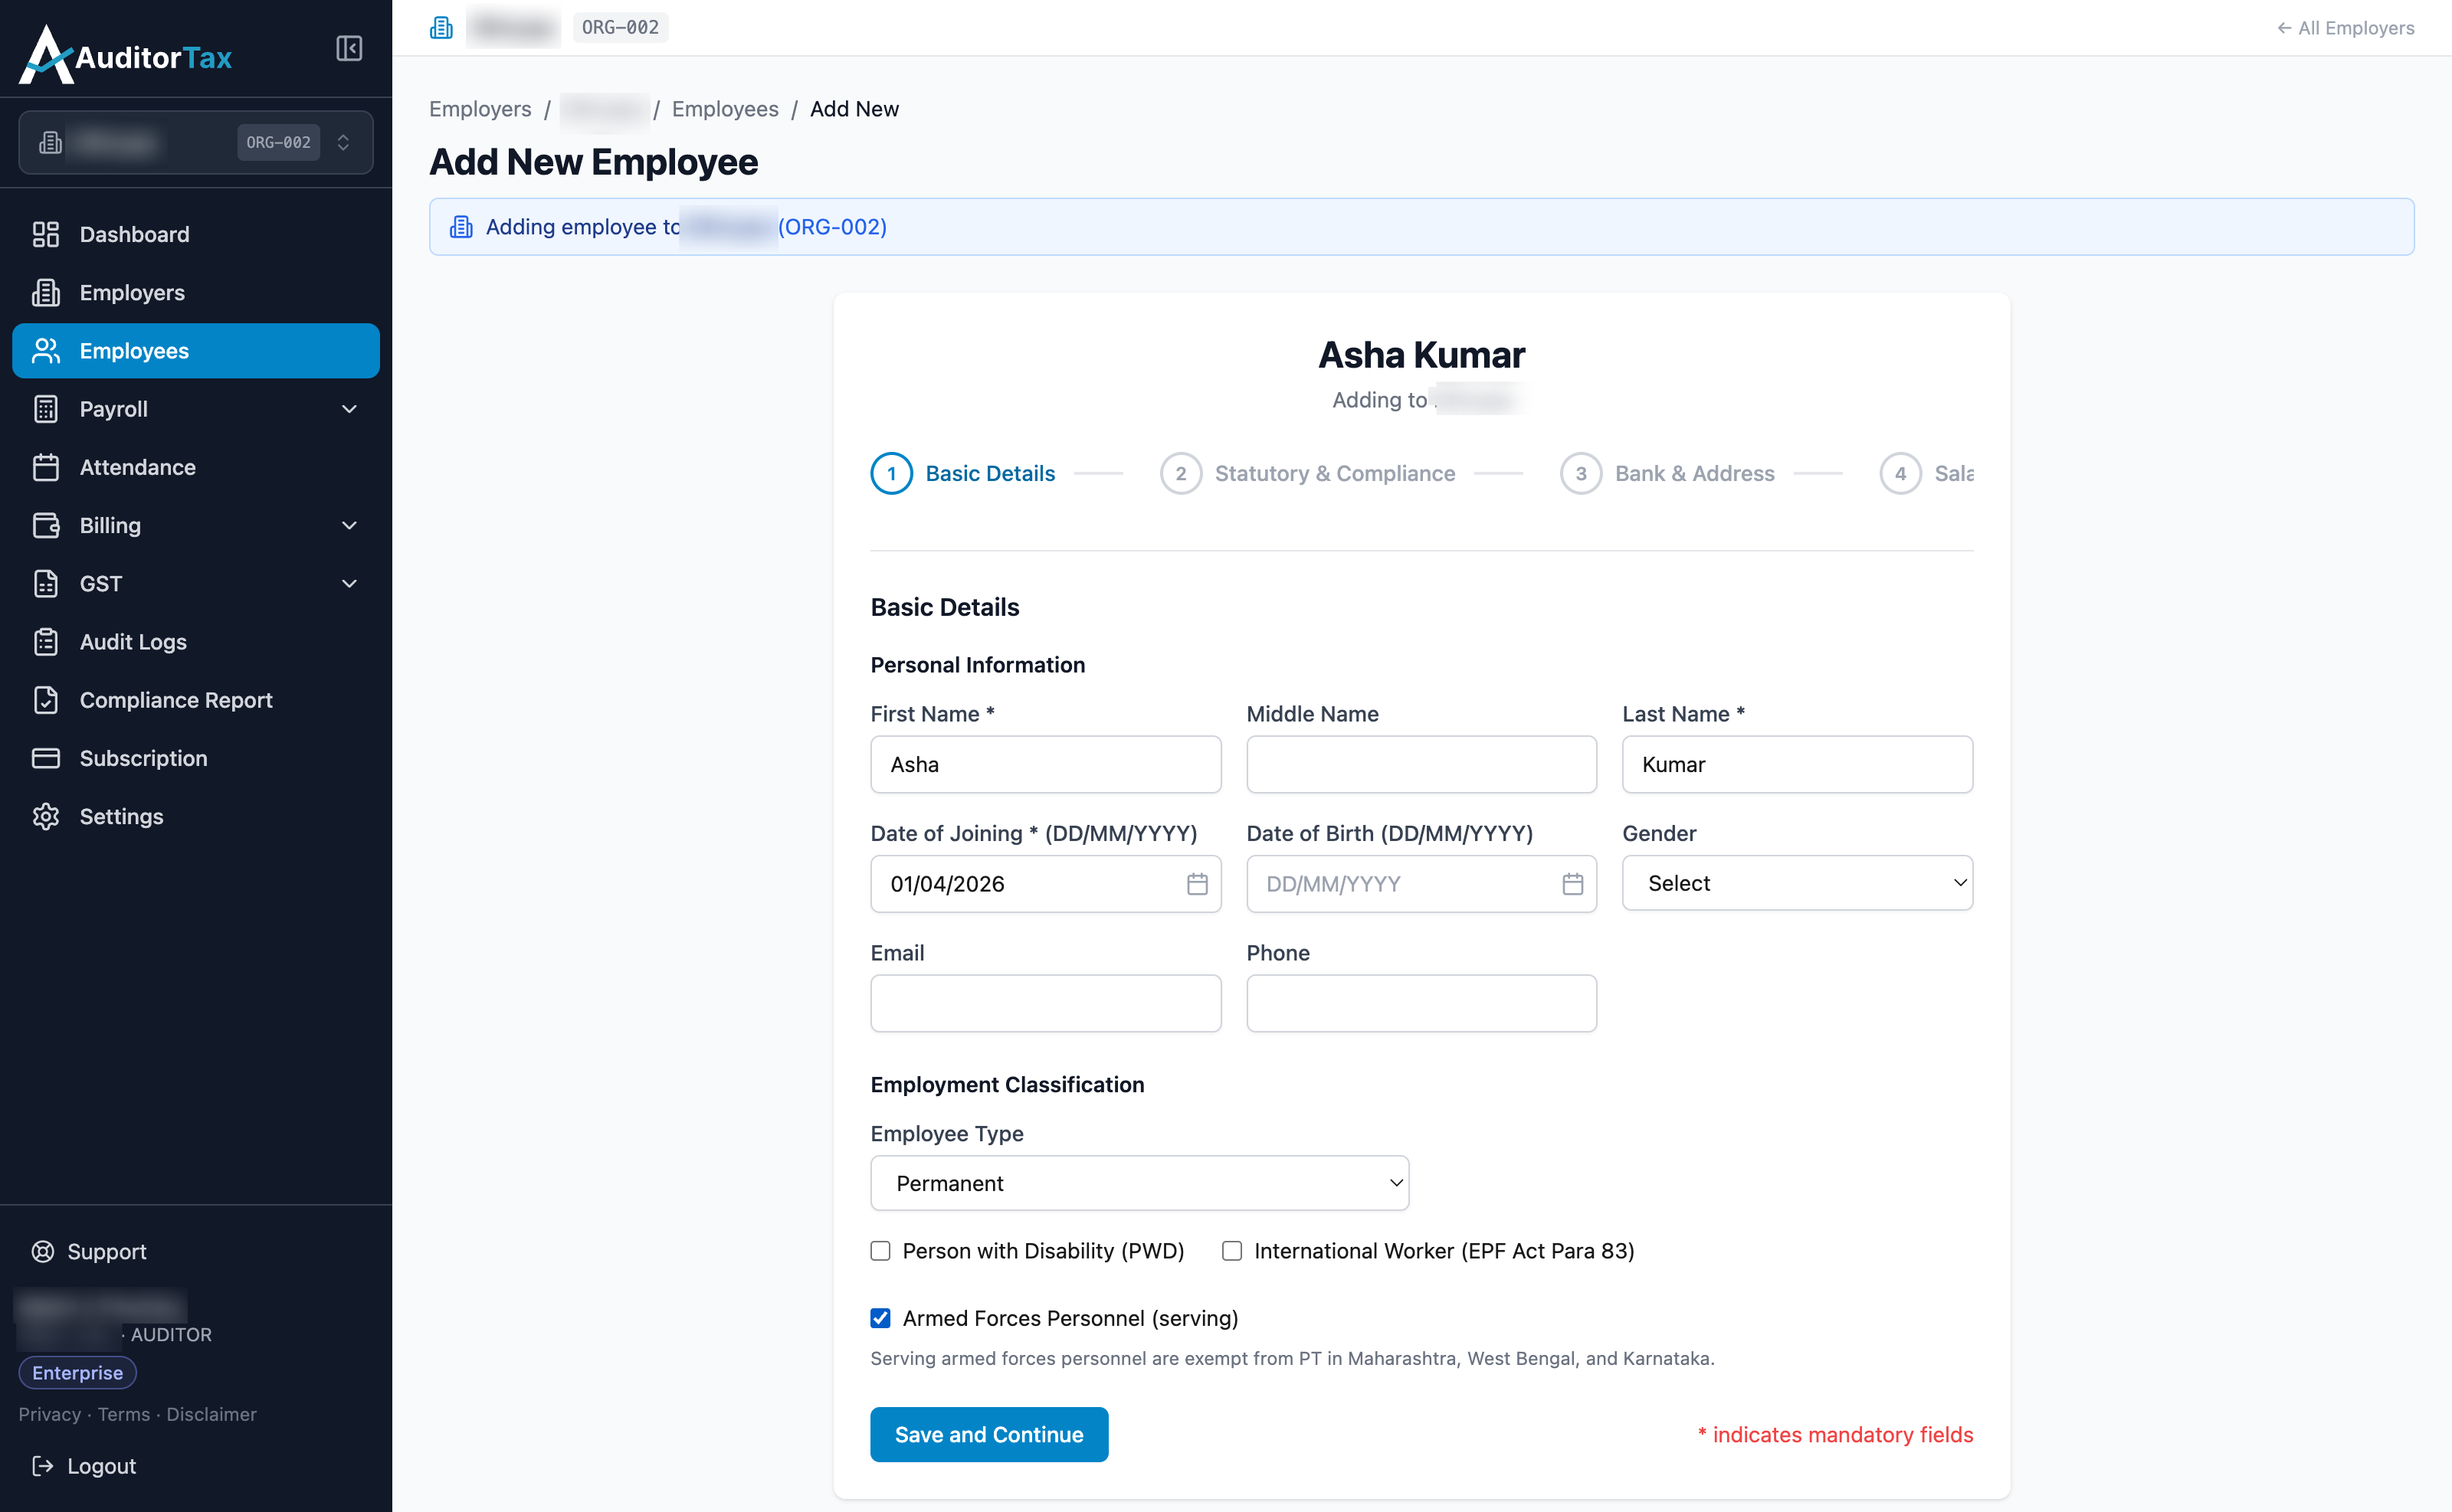Open the Dashboard grid icon
The width and height of the screenshot is (2452, 1512).
coord(46,234)
